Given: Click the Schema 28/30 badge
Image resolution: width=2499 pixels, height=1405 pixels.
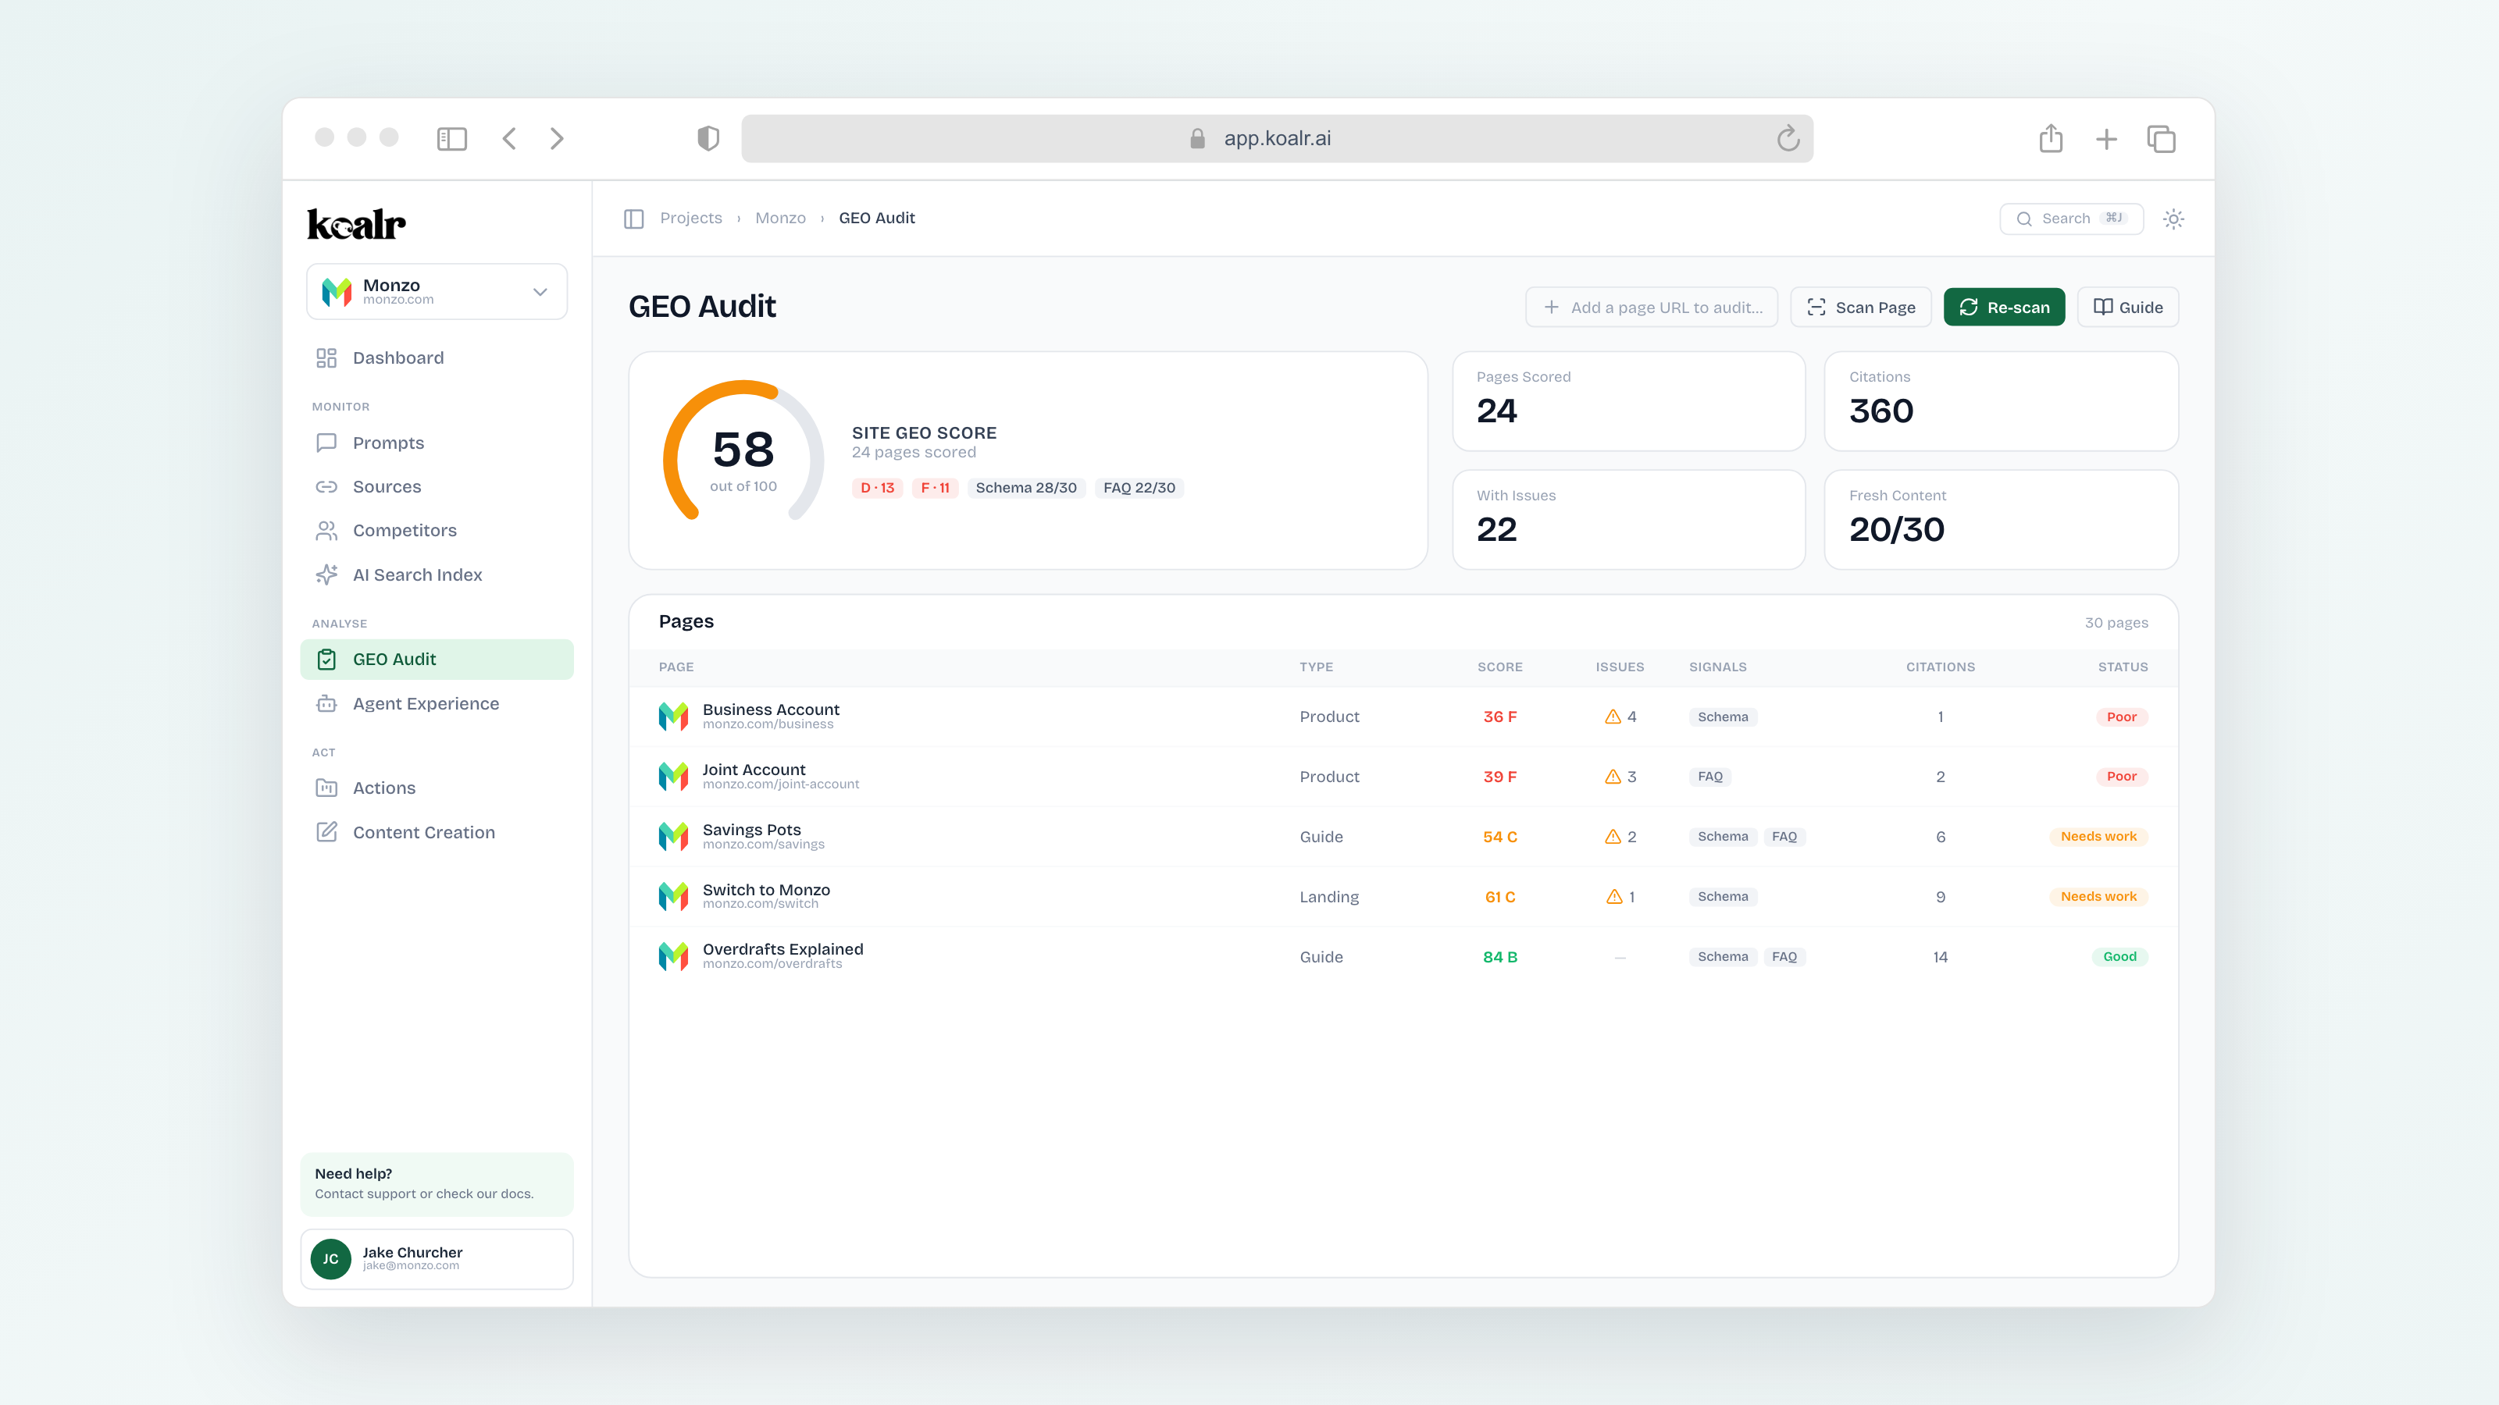Looking at the screenshot, I should [1026, 488].
